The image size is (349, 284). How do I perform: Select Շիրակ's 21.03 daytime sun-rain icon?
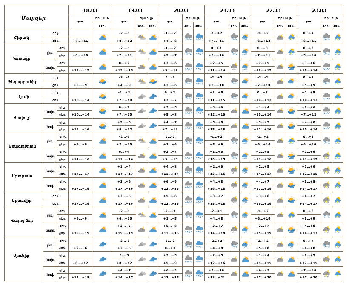tap(245, 37)
